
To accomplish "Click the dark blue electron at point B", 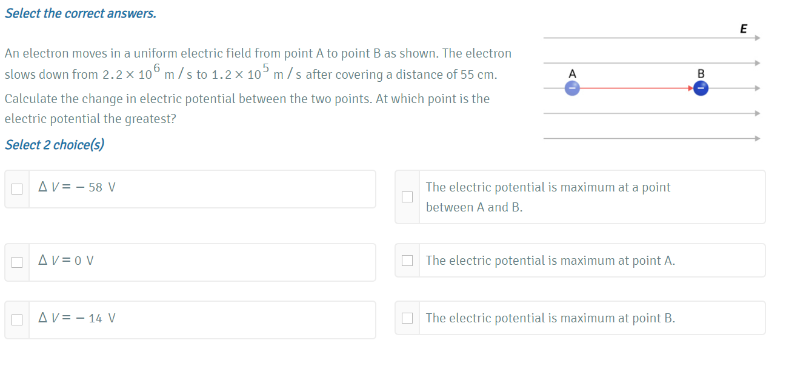I will 701,88.
